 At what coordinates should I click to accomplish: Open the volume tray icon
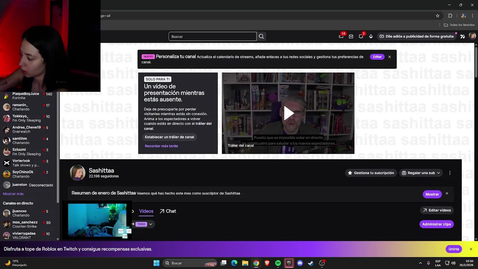(x=453, y=263)
